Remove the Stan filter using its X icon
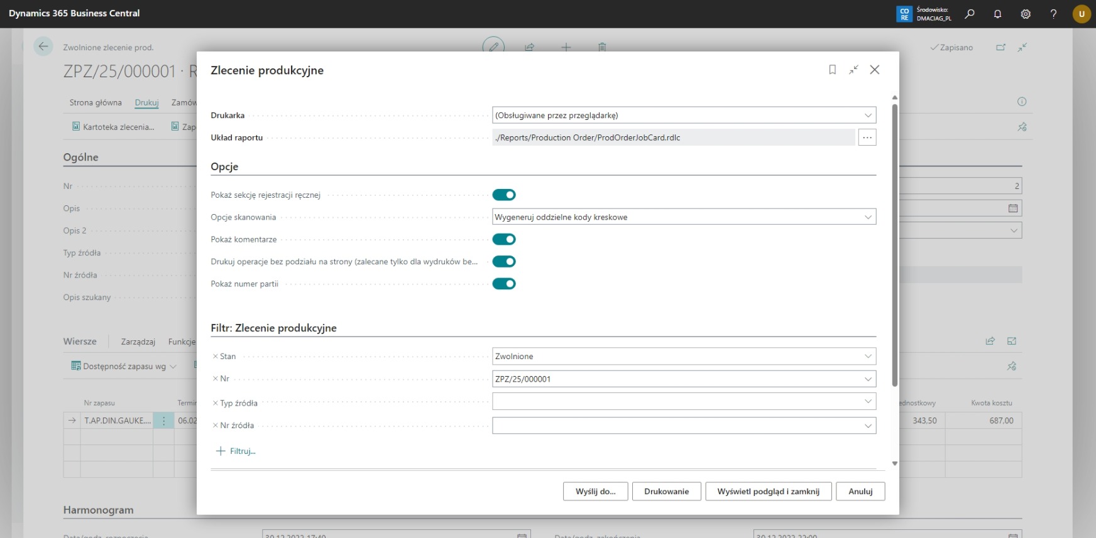Image resolution: width=1096 pixels, height=538 pixels. pyautogui.click(x=215, y=357)
